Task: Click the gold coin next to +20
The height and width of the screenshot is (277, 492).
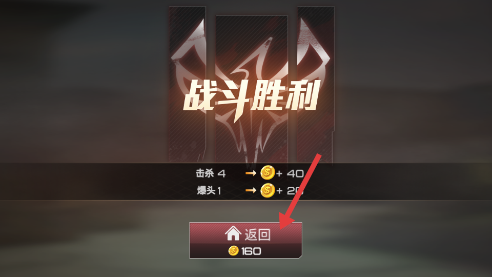Action: tap(268, 190)
